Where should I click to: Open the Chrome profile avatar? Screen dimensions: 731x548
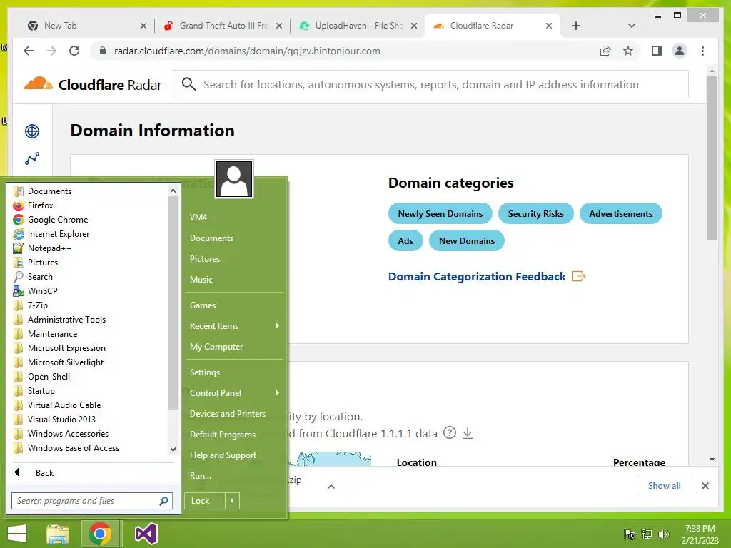coord(680,51)
